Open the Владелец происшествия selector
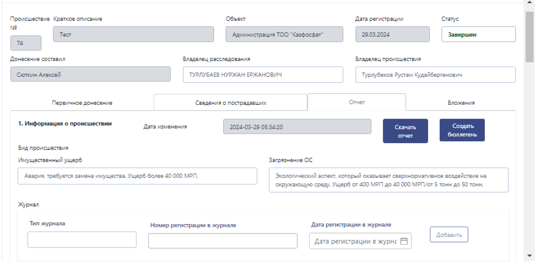Image resolution: width=536 pixels, height=262 pixels. (435, 75)
